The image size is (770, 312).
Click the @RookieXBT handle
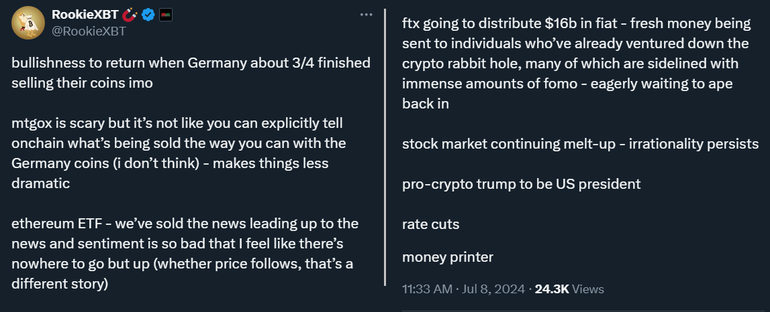pyautogui.click(x=89, y=32)
